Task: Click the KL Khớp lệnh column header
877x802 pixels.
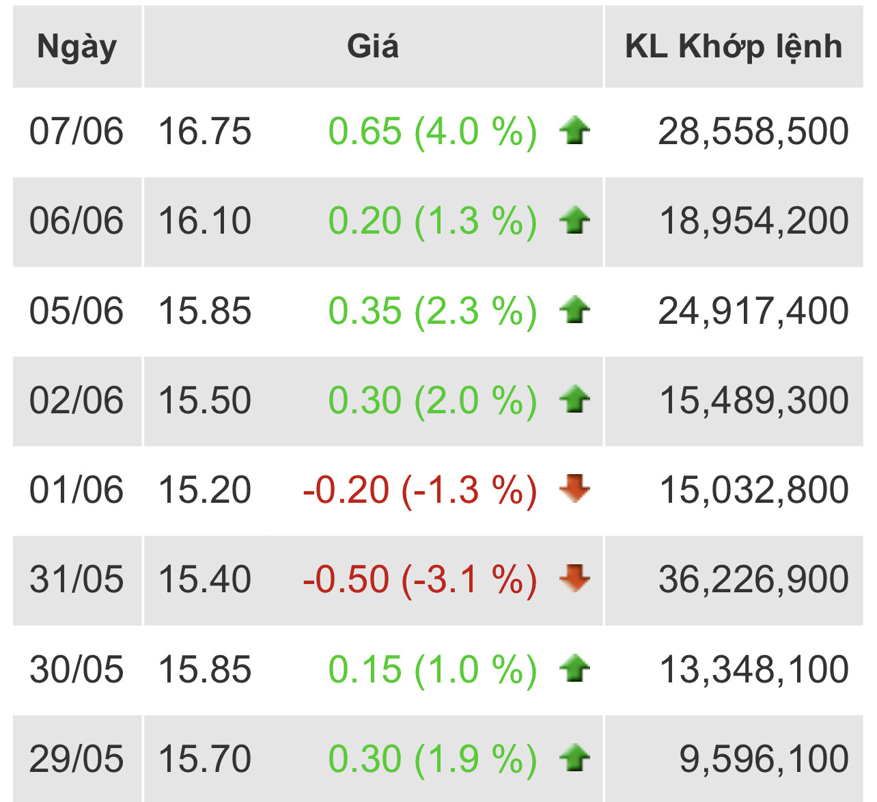Action: pyautogui.click(x=734, y=46)
